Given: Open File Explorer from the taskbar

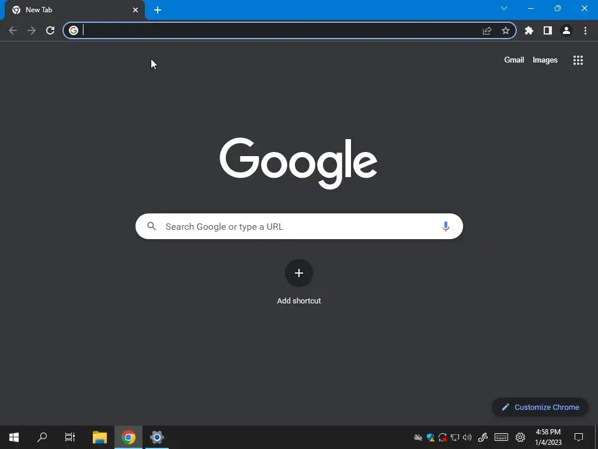Looking at the screenshot, I should coord(99,437).
